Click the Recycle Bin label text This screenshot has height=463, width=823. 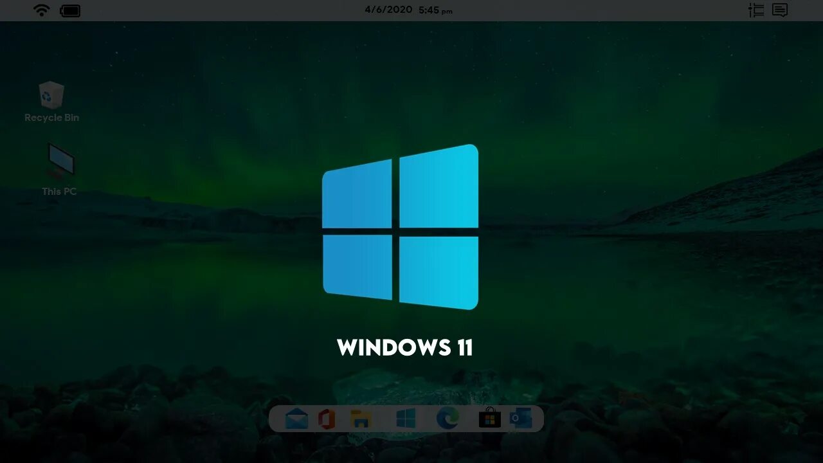pyautogui.click(x=52, y=118)
